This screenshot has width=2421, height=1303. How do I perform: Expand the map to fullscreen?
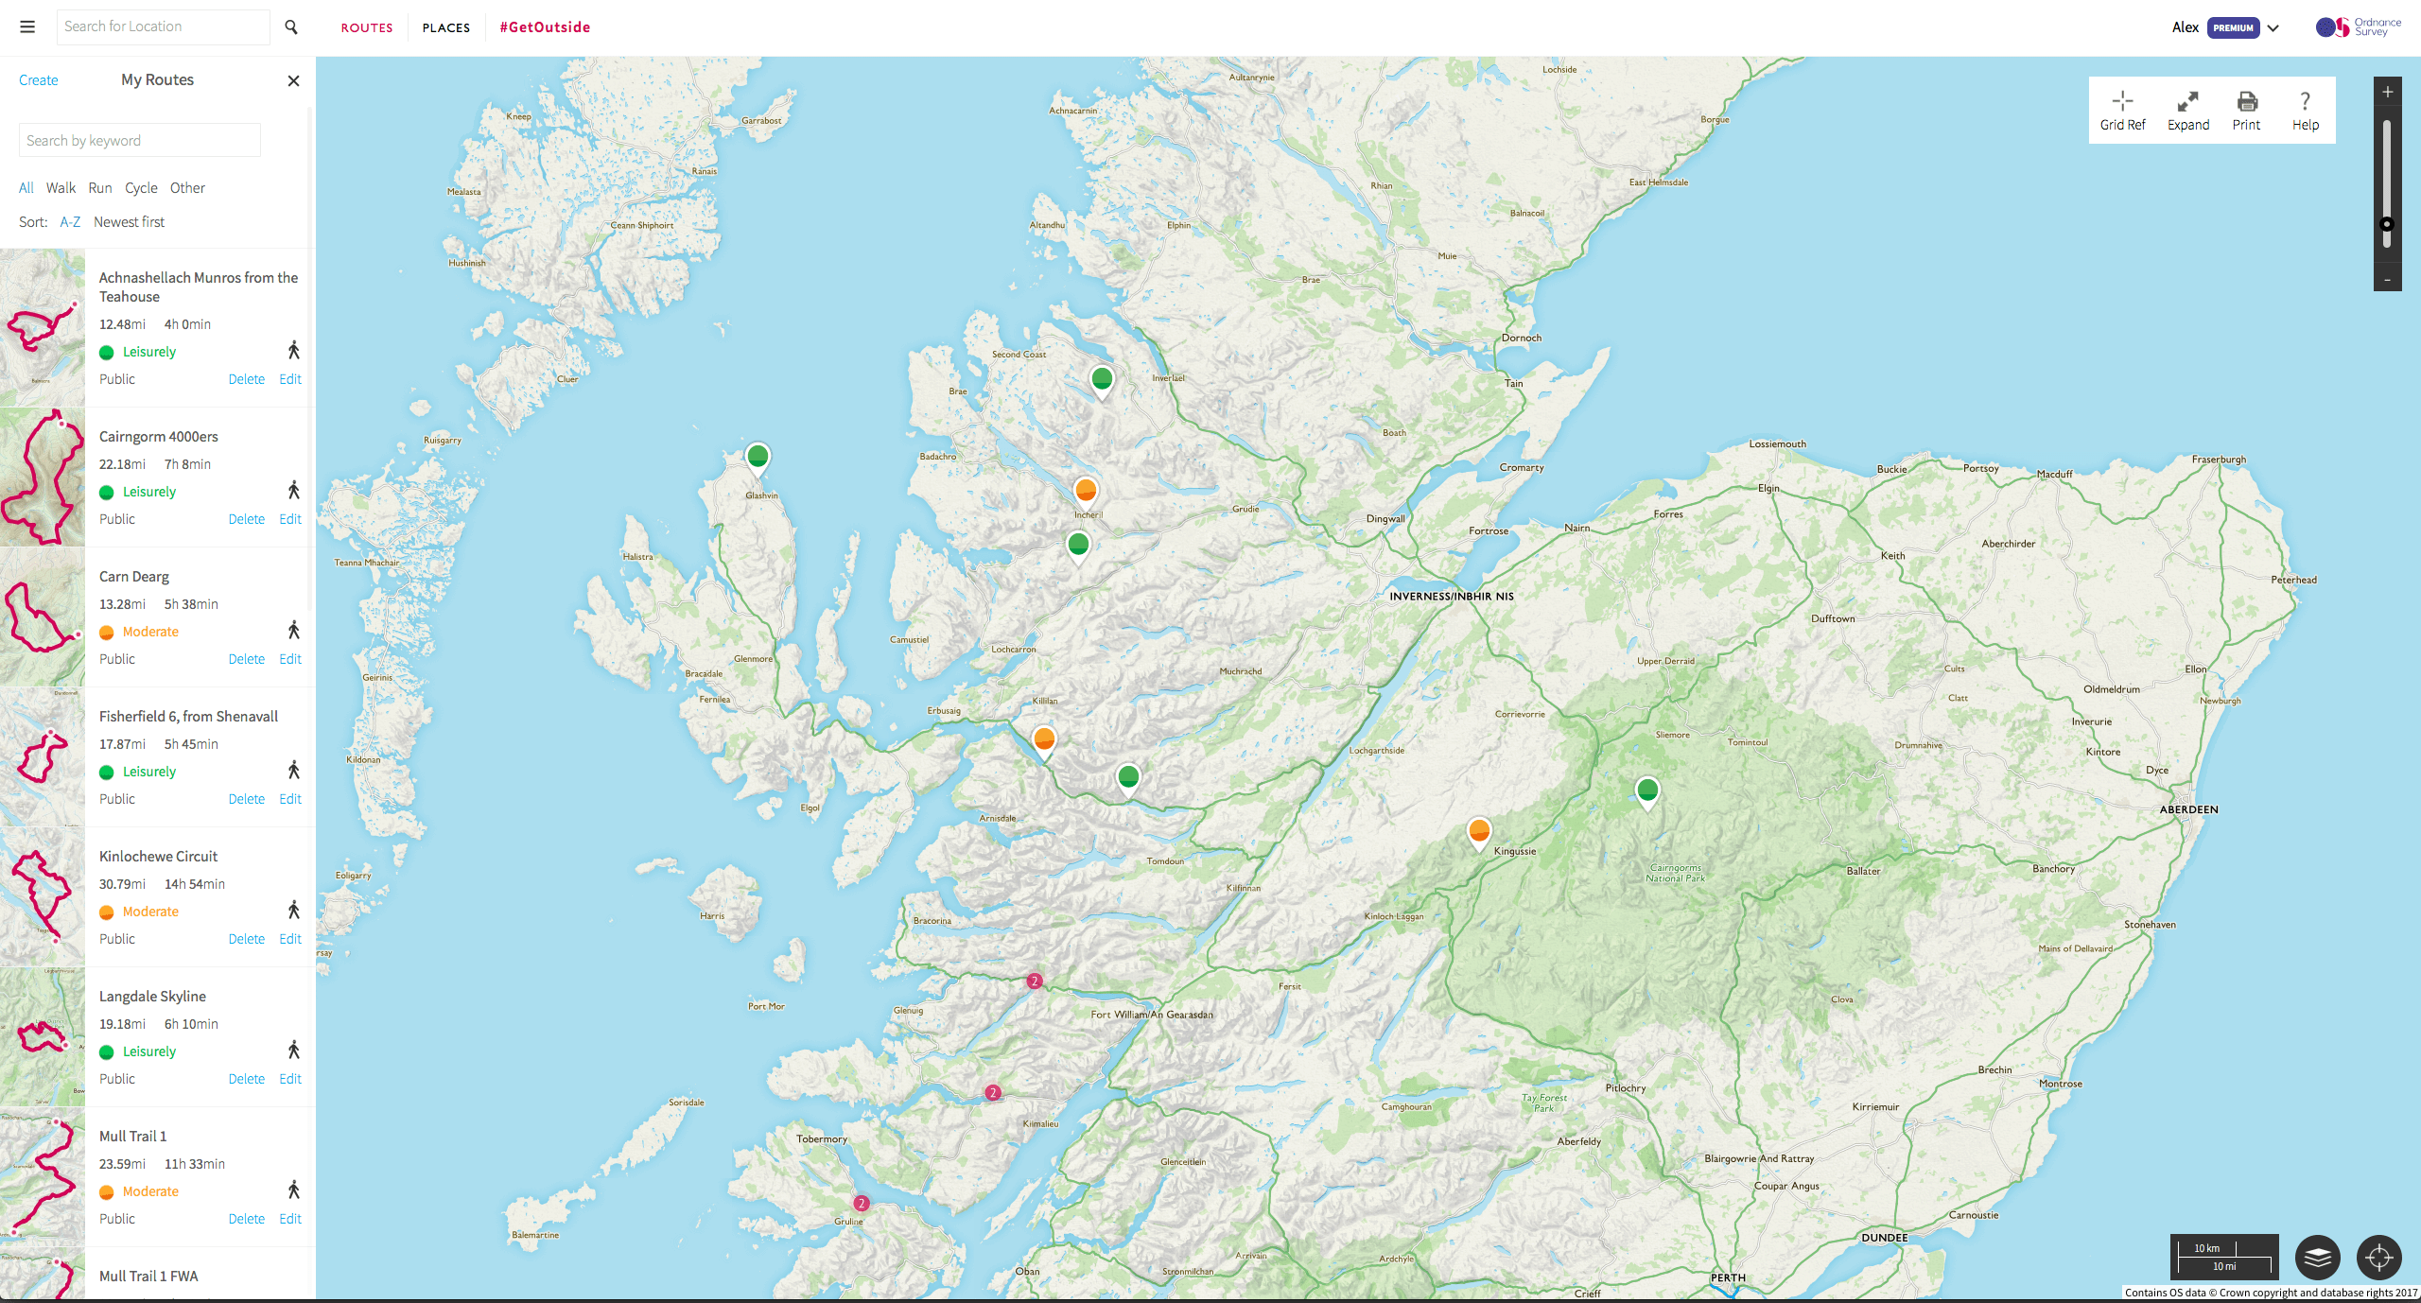tap(2187, 110)
